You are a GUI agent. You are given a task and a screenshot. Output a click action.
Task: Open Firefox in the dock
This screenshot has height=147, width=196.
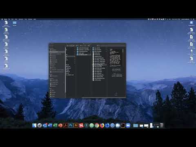[x=102, y=125]
